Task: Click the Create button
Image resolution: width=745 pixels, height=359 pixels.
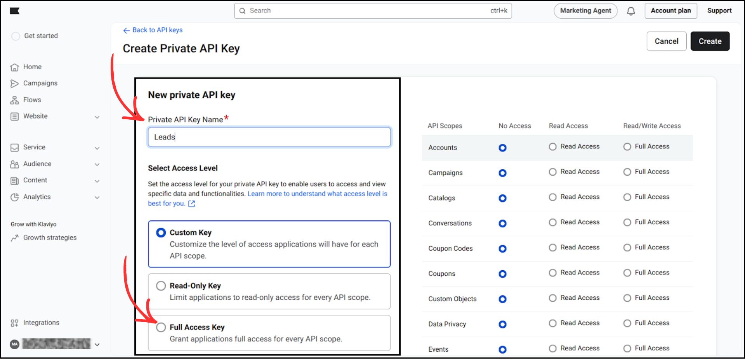Action: 710,41
